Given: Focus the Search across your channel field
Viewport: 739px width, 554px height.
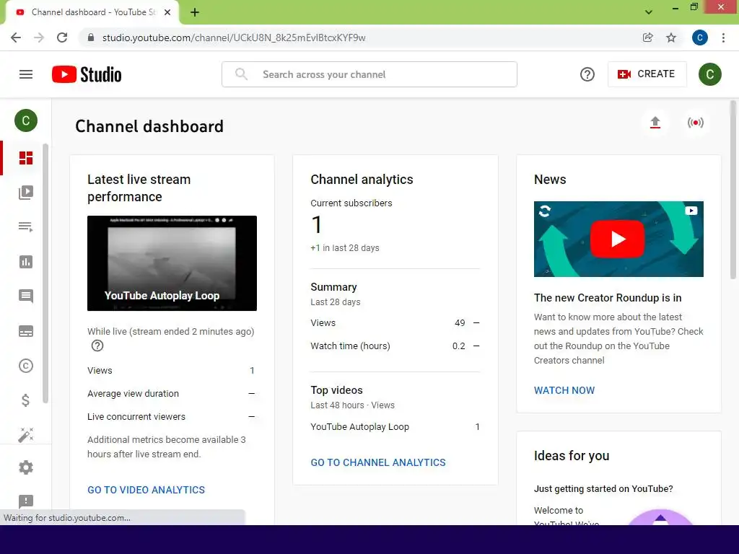Looking at the screenshot, I should click(x=369, y=74).
